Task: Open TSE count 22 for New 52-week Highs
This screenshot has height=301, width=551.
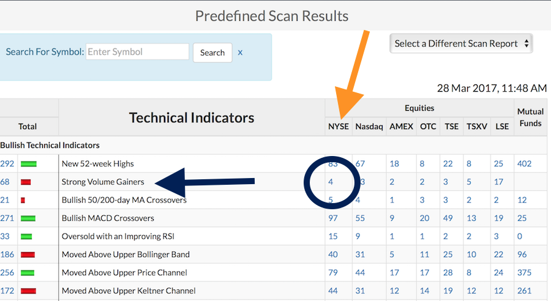Action: coord(448,164)
